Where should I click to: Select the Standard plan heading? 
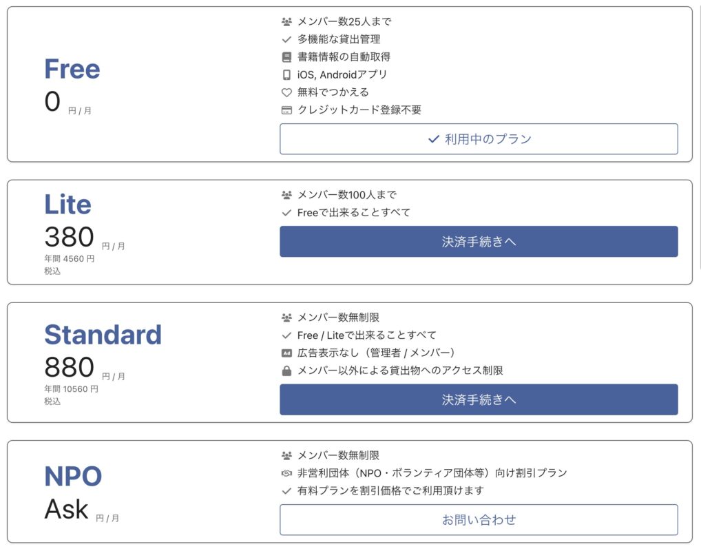(x=103, y=335)
